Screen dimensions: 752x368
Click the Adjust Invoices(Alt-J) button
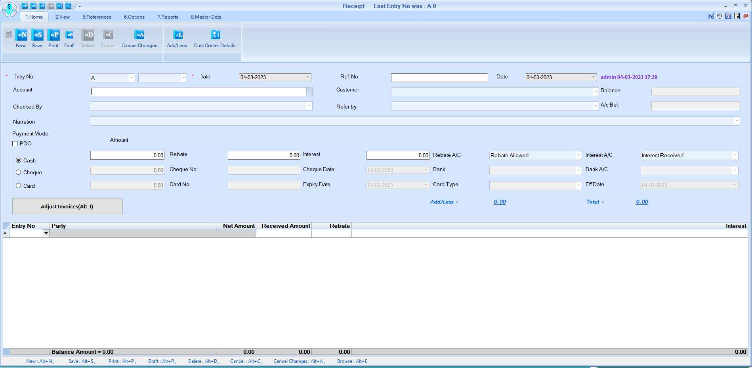coord(67,206)
